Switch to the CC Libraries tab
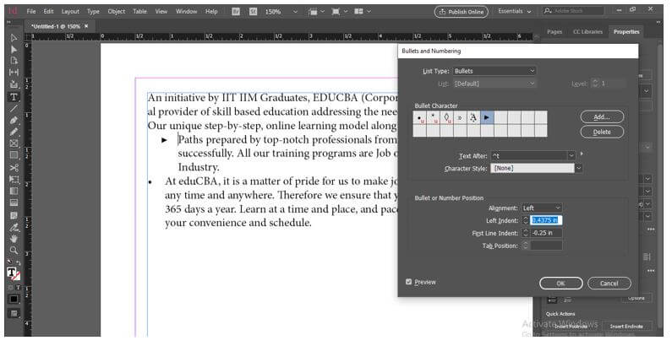The height and width of the screenshot is (346, 672). (x=587, y=32)
